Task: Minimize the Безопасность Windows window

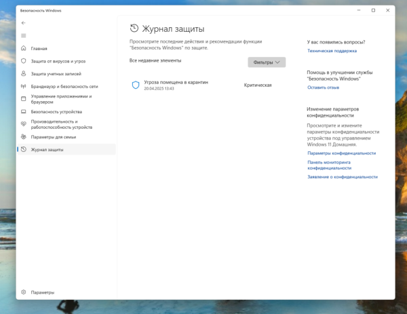Action: coord(359,10)
